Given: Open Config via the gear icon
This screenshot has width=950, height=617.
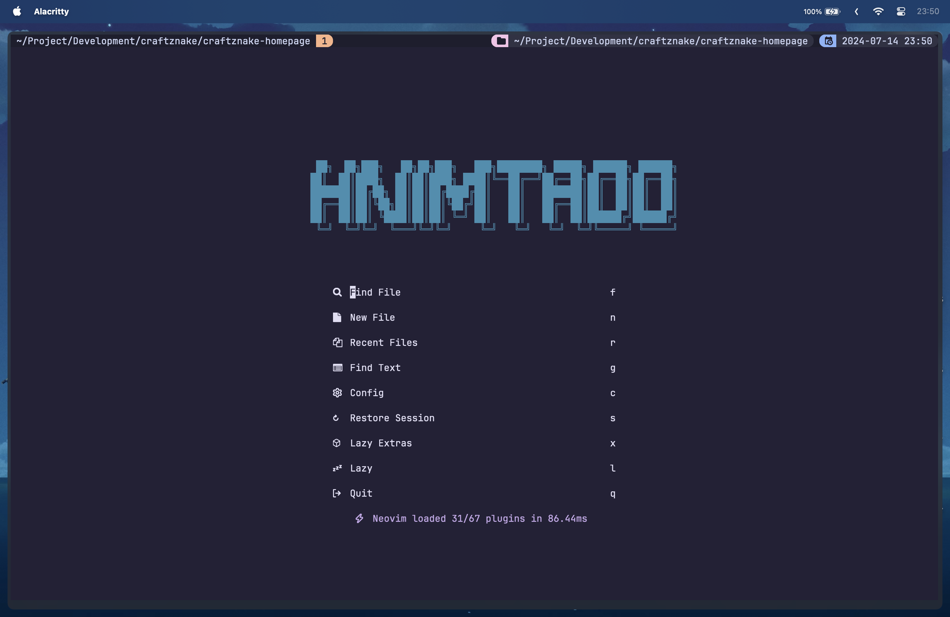Looking at the screenshot, I should point(337,393).
